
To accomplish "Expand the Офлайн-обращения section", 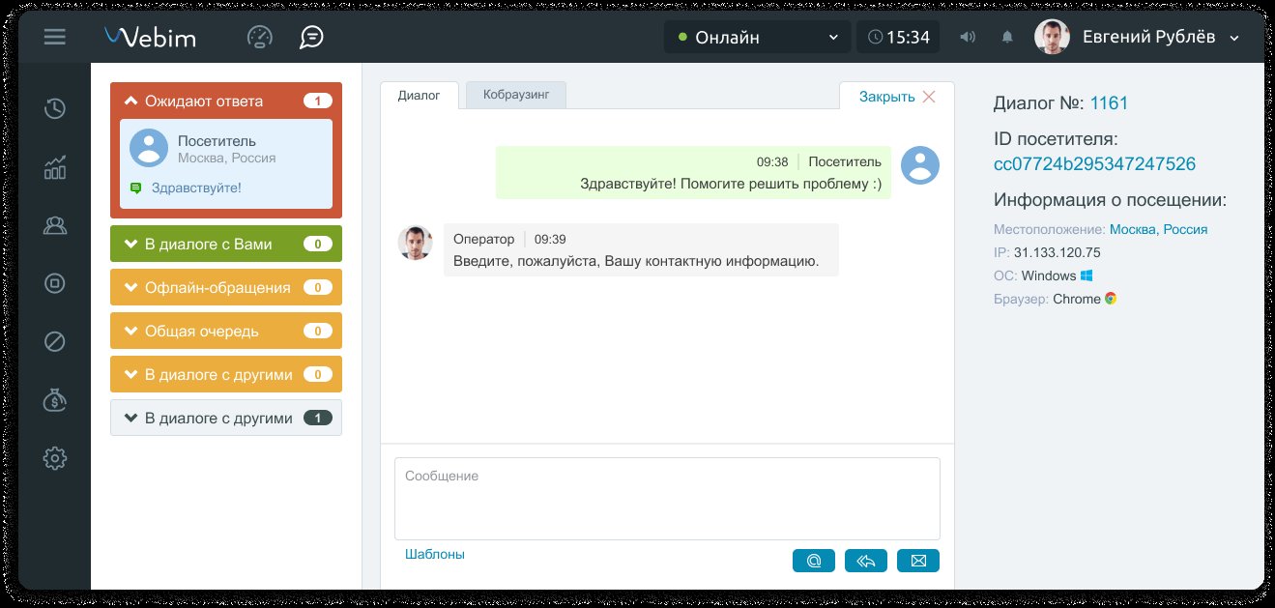I will pos(226,287).
